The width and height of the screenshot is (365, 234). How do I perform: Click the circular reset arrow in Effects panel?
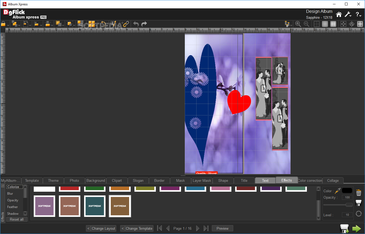tap(359, 214)
